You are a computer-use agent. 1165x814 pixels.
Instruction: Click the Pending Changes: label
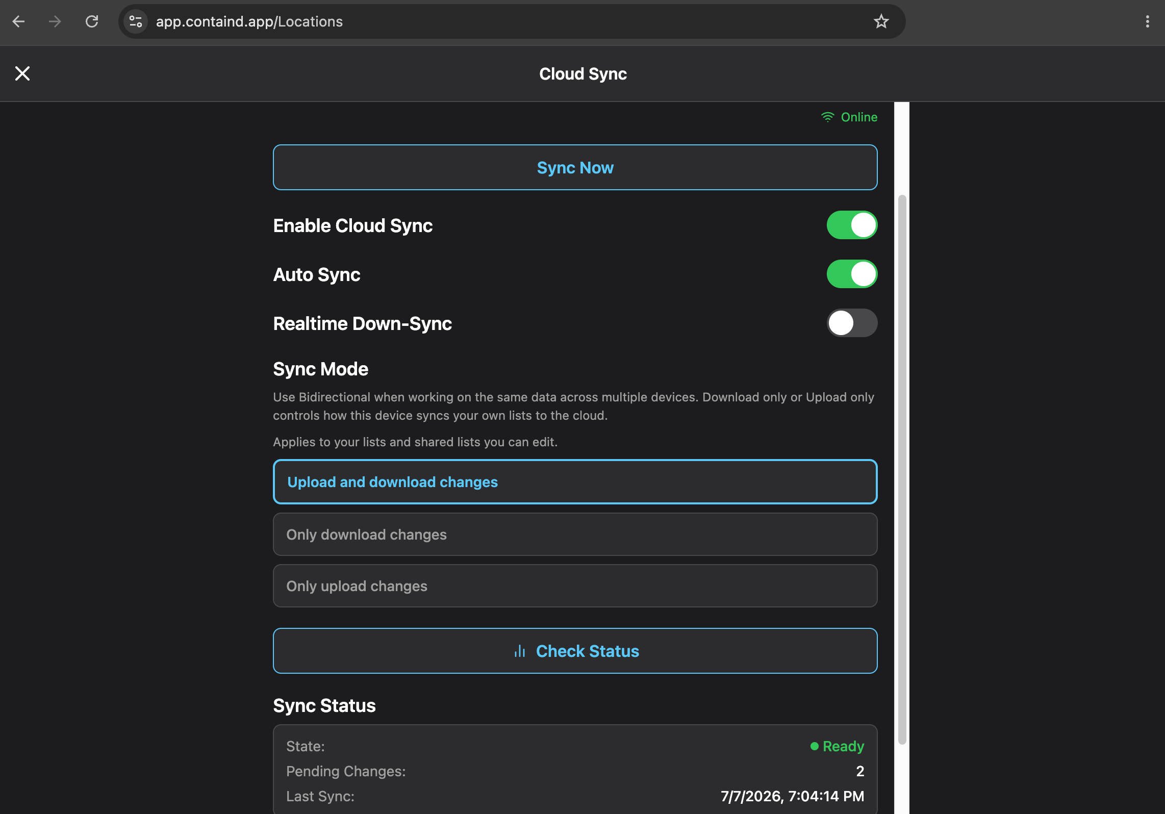click(x=346, y=771)
